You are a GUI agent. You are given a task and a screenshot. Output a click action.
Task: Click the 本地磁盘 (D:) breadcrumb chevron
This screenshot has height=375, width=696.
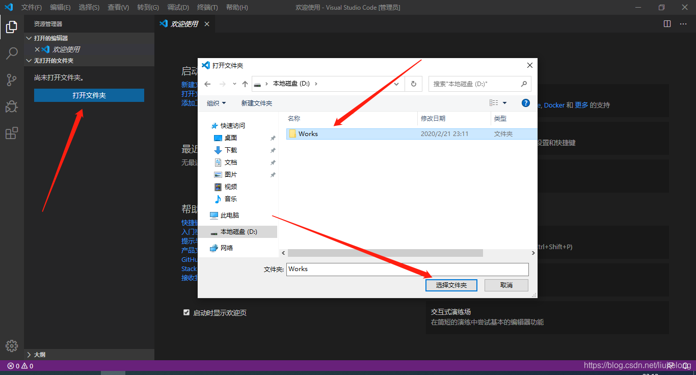316,84
